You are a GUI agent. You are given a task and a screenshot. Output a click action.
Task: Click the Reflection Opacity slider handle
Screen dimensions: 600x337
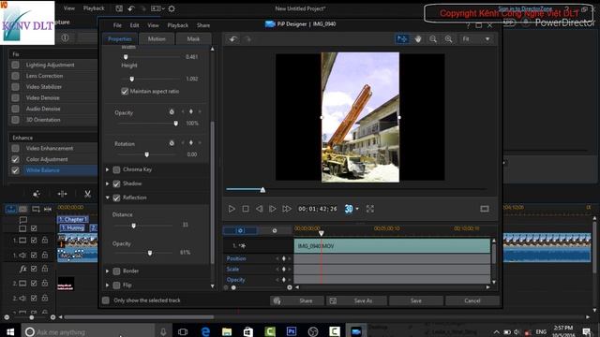150,253
